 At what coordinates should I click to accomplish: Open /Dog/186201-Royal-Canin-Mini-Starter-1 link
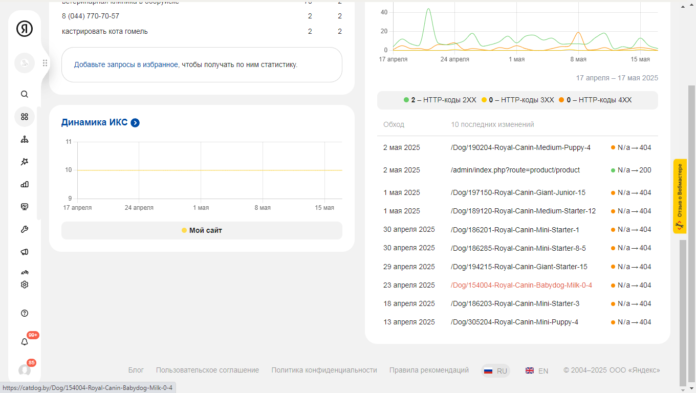pyautogui.click(x=515, y=230)
